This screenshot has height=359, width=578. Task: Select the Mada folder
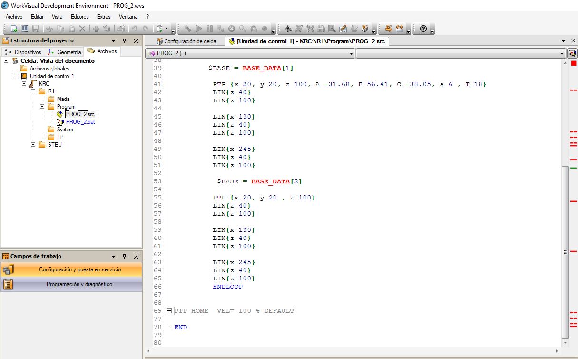tap(63, 99)
